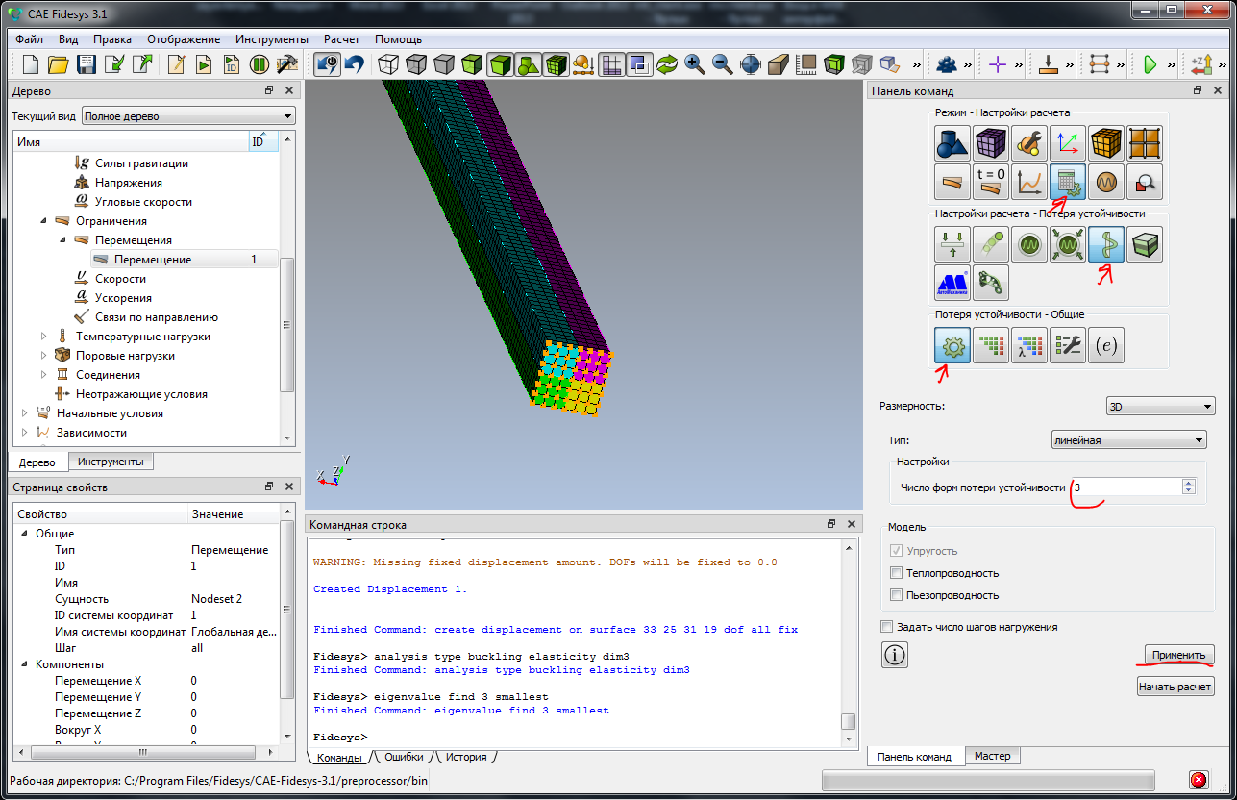
Task: Switch to wireframe cube display mode
Action: pyautogui.click(x=387, y=64)
